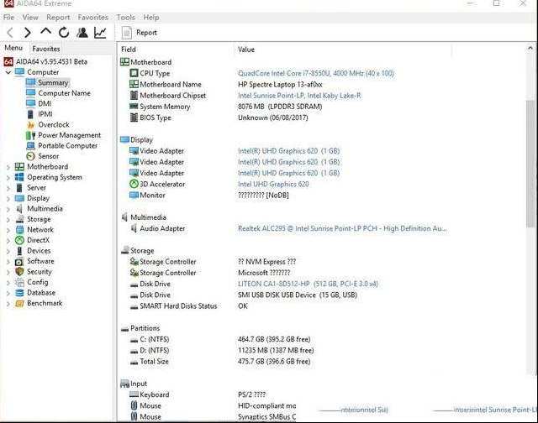The height and width of the screenshot is (423, 538).
Task: Switch to the Favorites tab
Action: (x=46, y=49)
